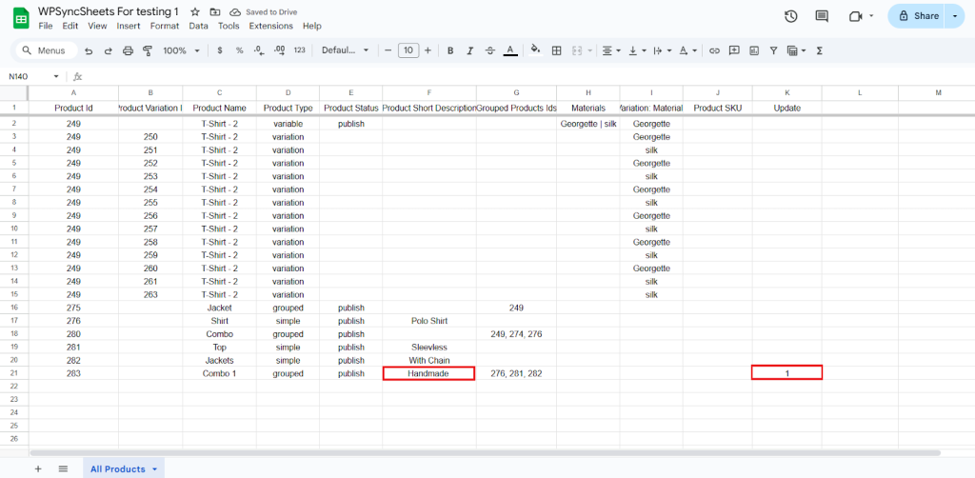Image resolution: width=975 pixels, height=478 pixels.
Task: Toggle strikethrough formatting
Action: (490, 50)
